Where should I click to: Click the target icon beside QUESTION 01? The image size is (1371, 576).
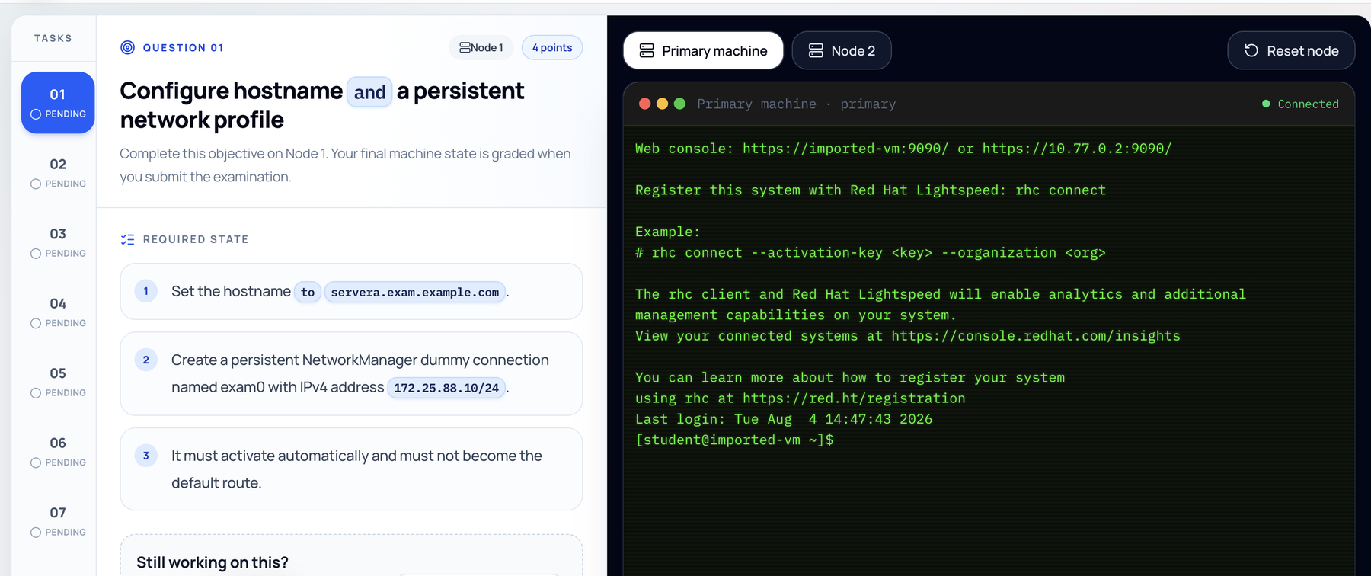pos(128,47)
